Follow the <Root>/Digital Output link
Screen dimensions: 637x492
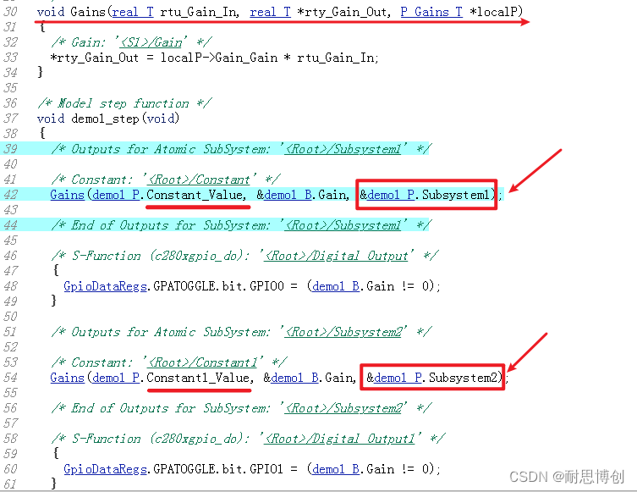tap(336, 256)
